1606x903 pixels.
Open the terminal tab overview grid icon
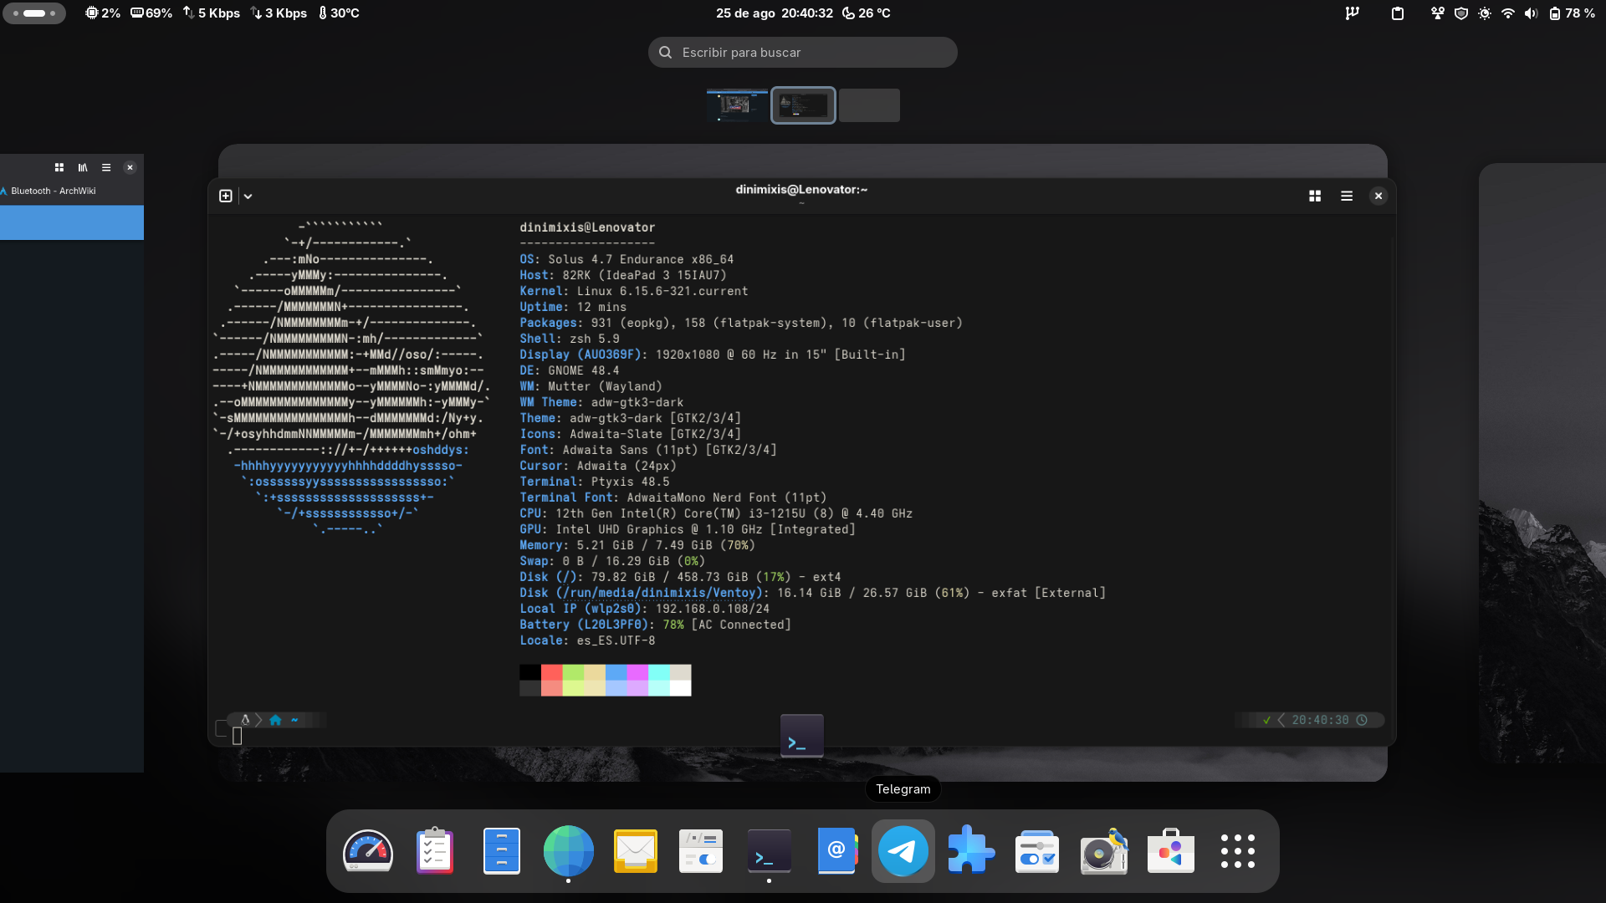(x=1315, y=196)
